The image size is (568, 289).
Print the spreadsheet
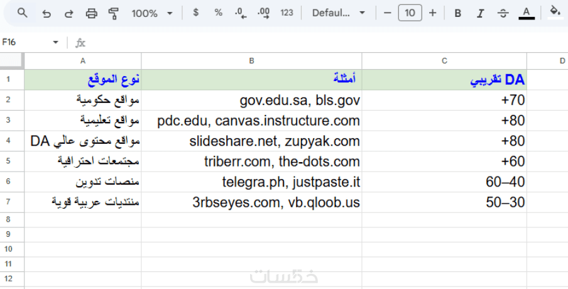[91, 13]
